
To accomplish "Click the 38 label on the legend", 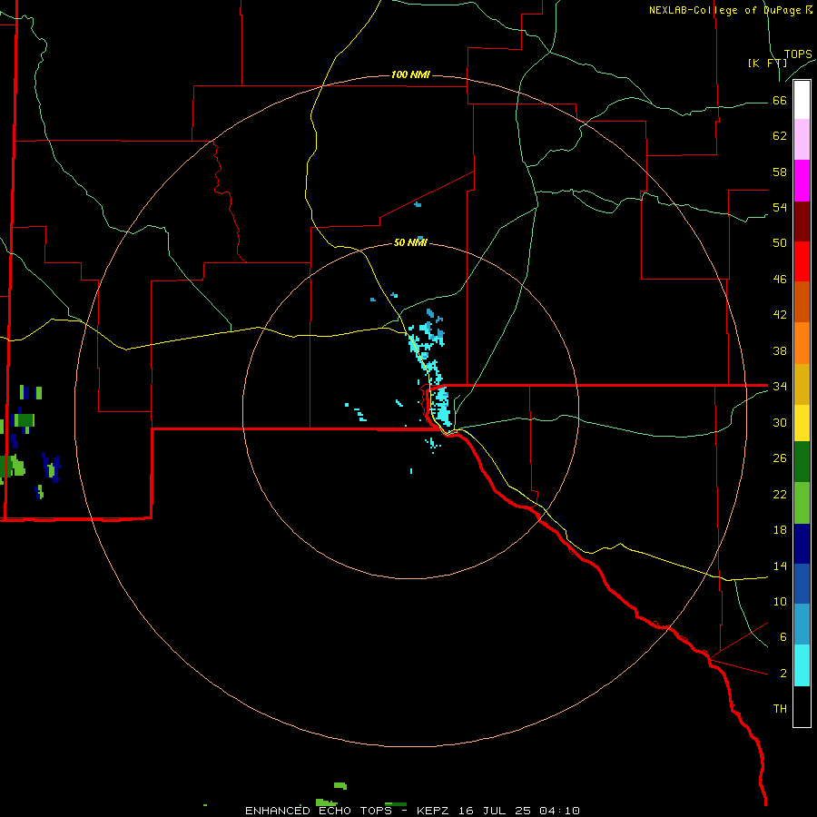I will pos(780,350).
